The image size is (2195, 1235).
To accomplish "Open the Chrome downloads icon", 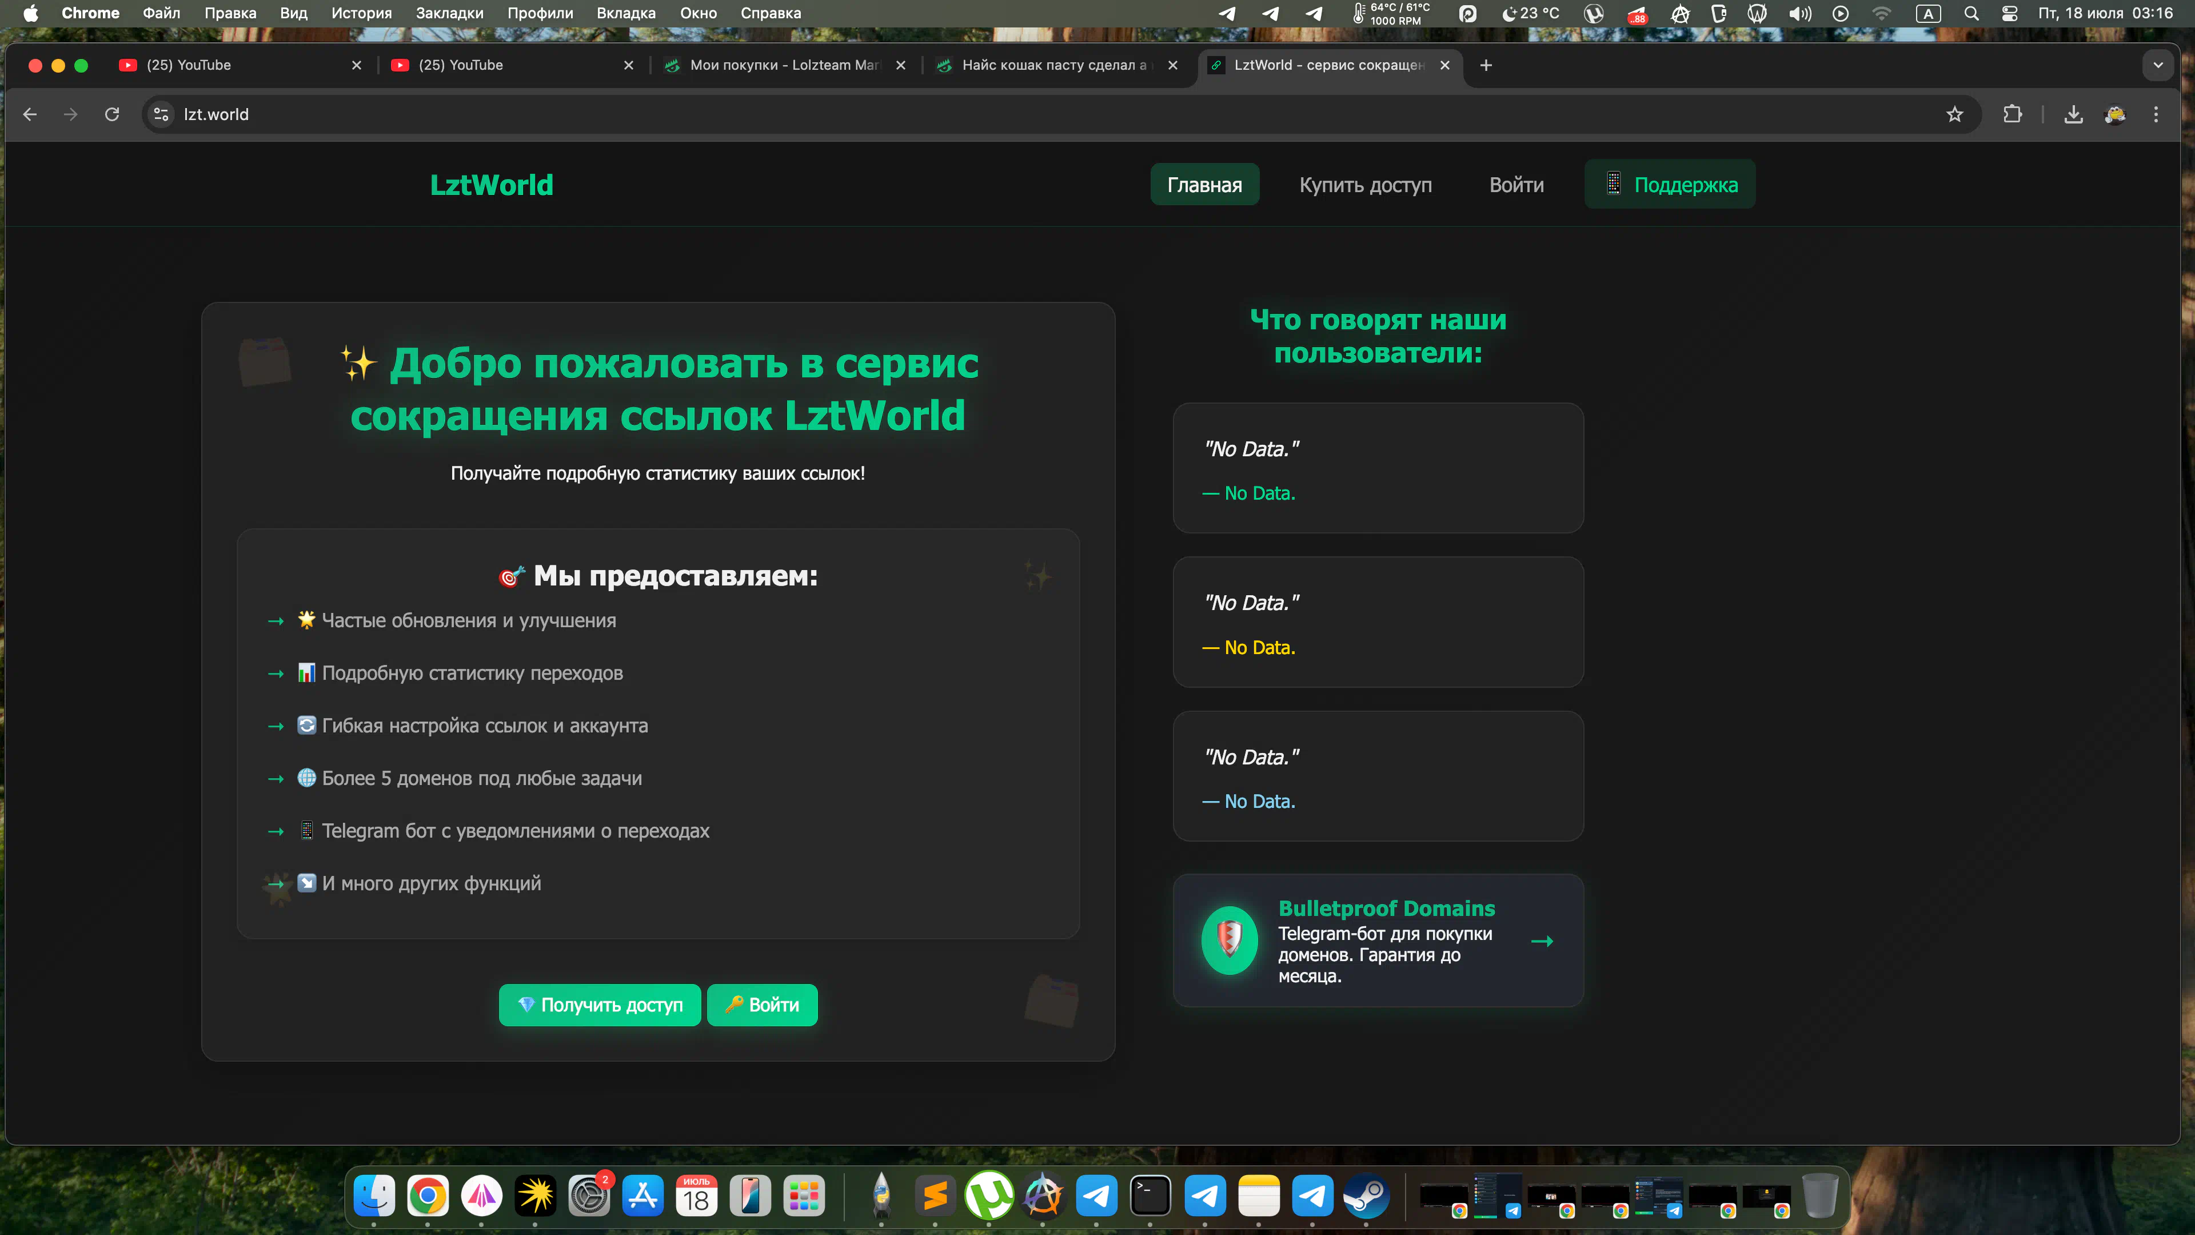I will coord(2073,114).
